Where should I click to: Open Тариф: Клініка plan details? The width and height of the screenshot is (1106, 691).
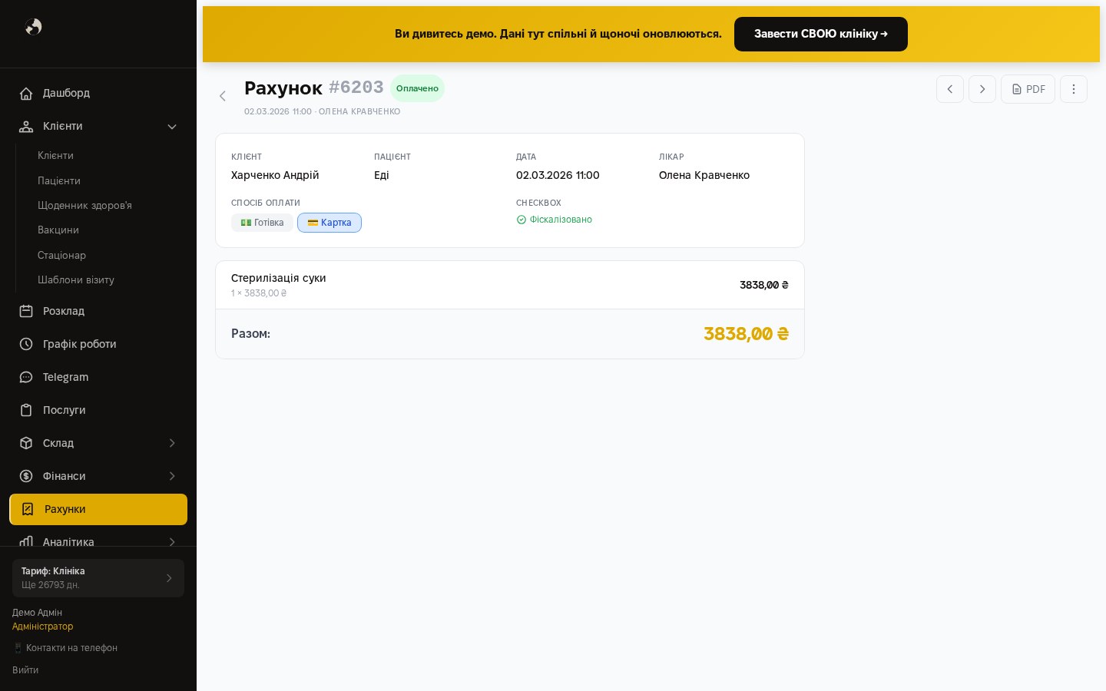[98, 578]
